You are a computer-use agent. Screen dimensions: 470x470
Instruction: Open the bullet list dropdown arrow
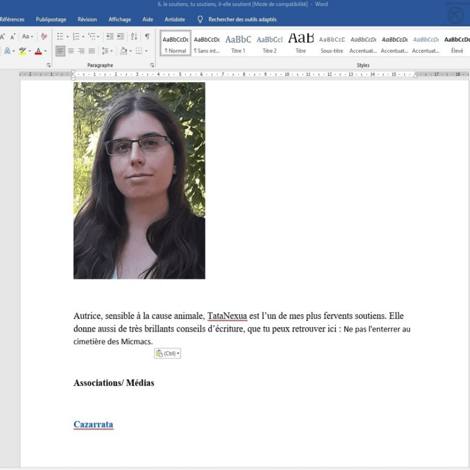tap(67, 37)
